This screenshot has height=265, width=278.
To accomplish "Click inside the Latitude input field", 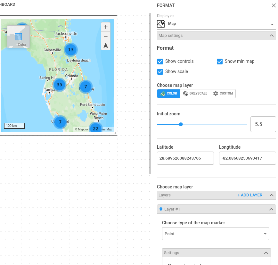I will (185, 158).
